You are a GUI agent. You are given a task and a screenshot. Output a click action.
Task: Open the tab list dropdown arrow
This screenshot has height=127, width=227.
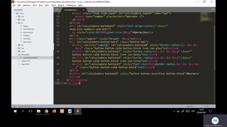pos(213,9)
